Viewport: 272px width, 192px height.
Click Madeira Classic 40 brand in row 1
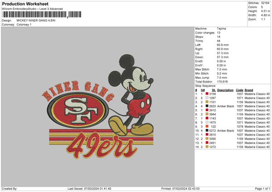coord(257,94)
